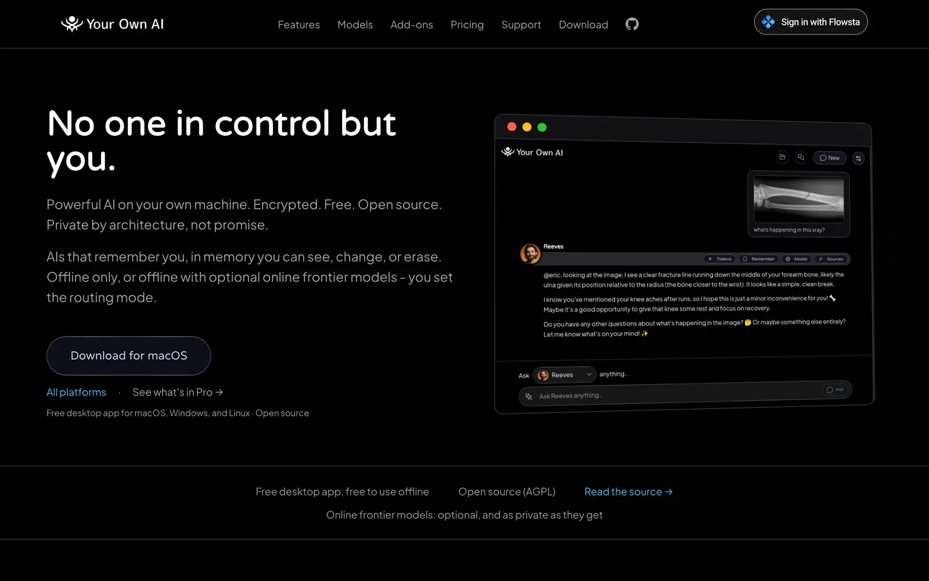Click the sparkle icon in Ask Reeves field
Viewport: 929px width, 581px height.
pyautogui.click(x=528, y=396)
